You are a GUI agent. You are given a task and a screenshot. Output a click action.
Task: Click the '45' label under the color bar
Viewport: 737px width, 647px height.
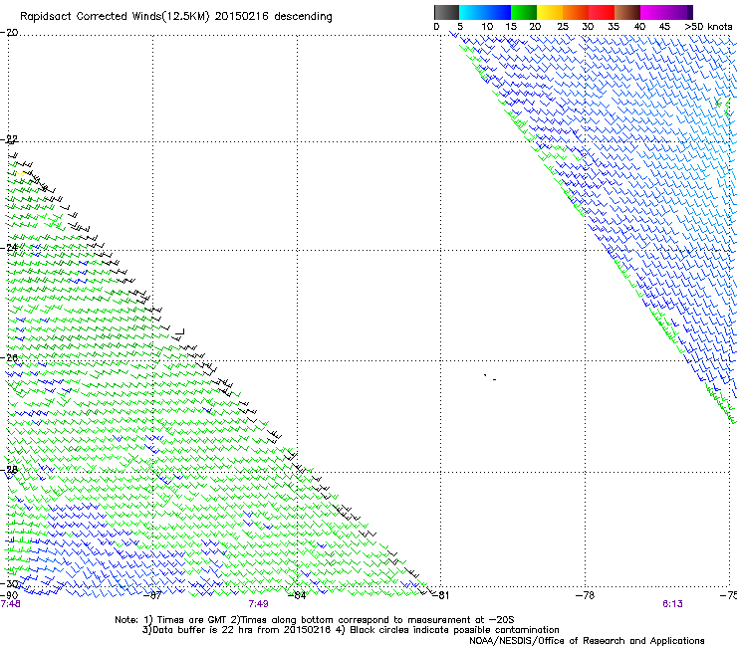pyautogui.click(x=664, y=27)
